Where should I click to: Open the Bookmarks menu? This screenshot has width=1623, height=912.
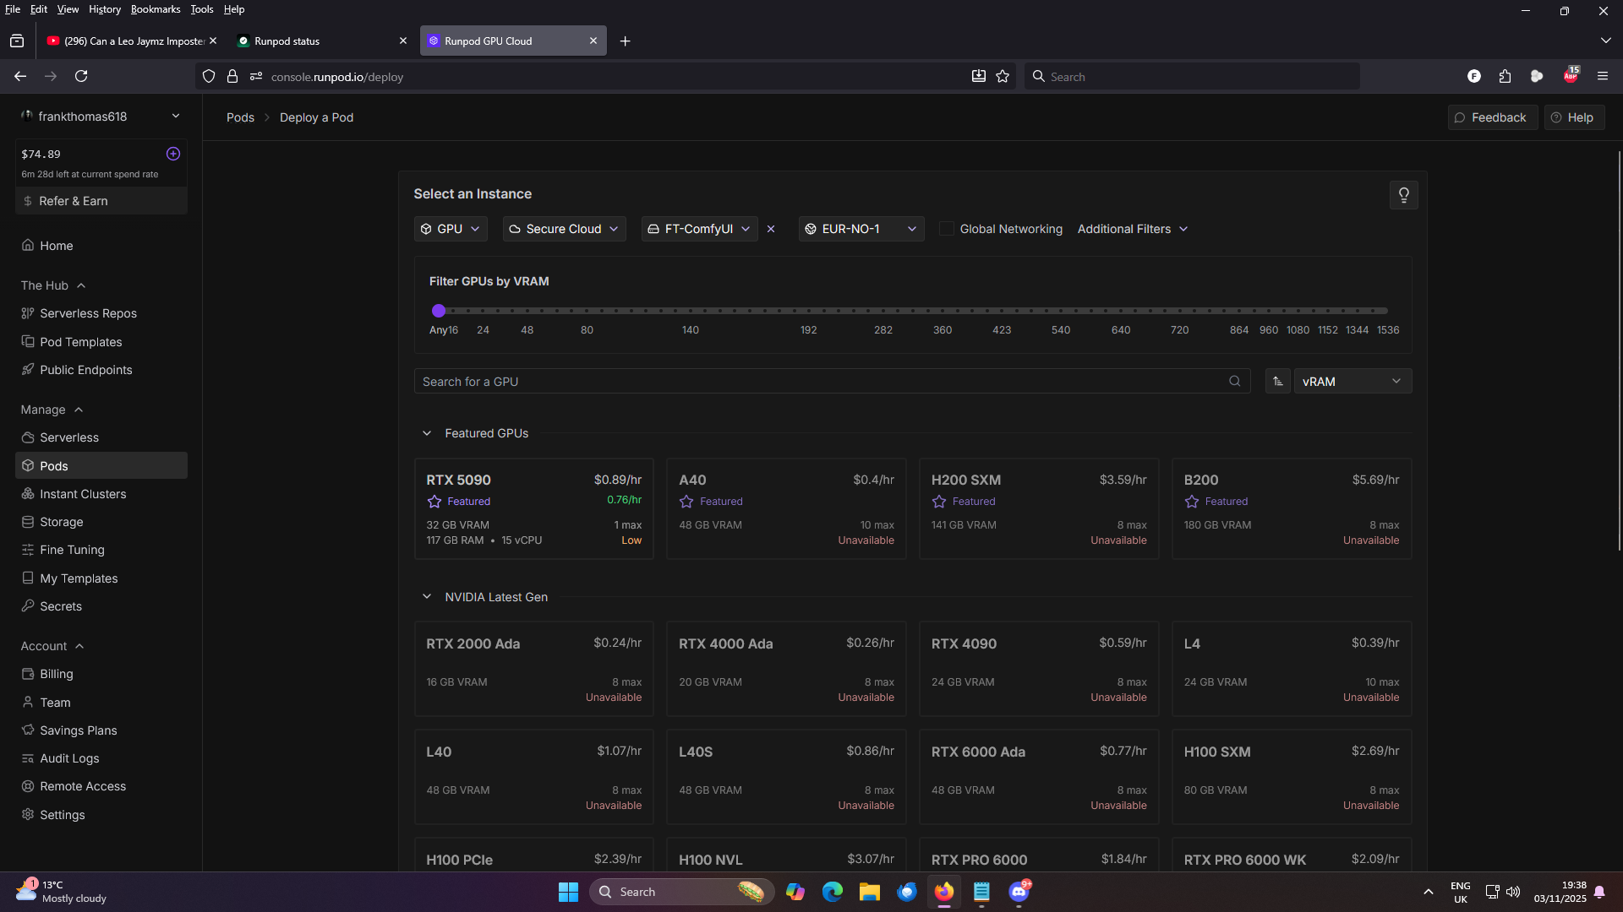tap(156, 9)
